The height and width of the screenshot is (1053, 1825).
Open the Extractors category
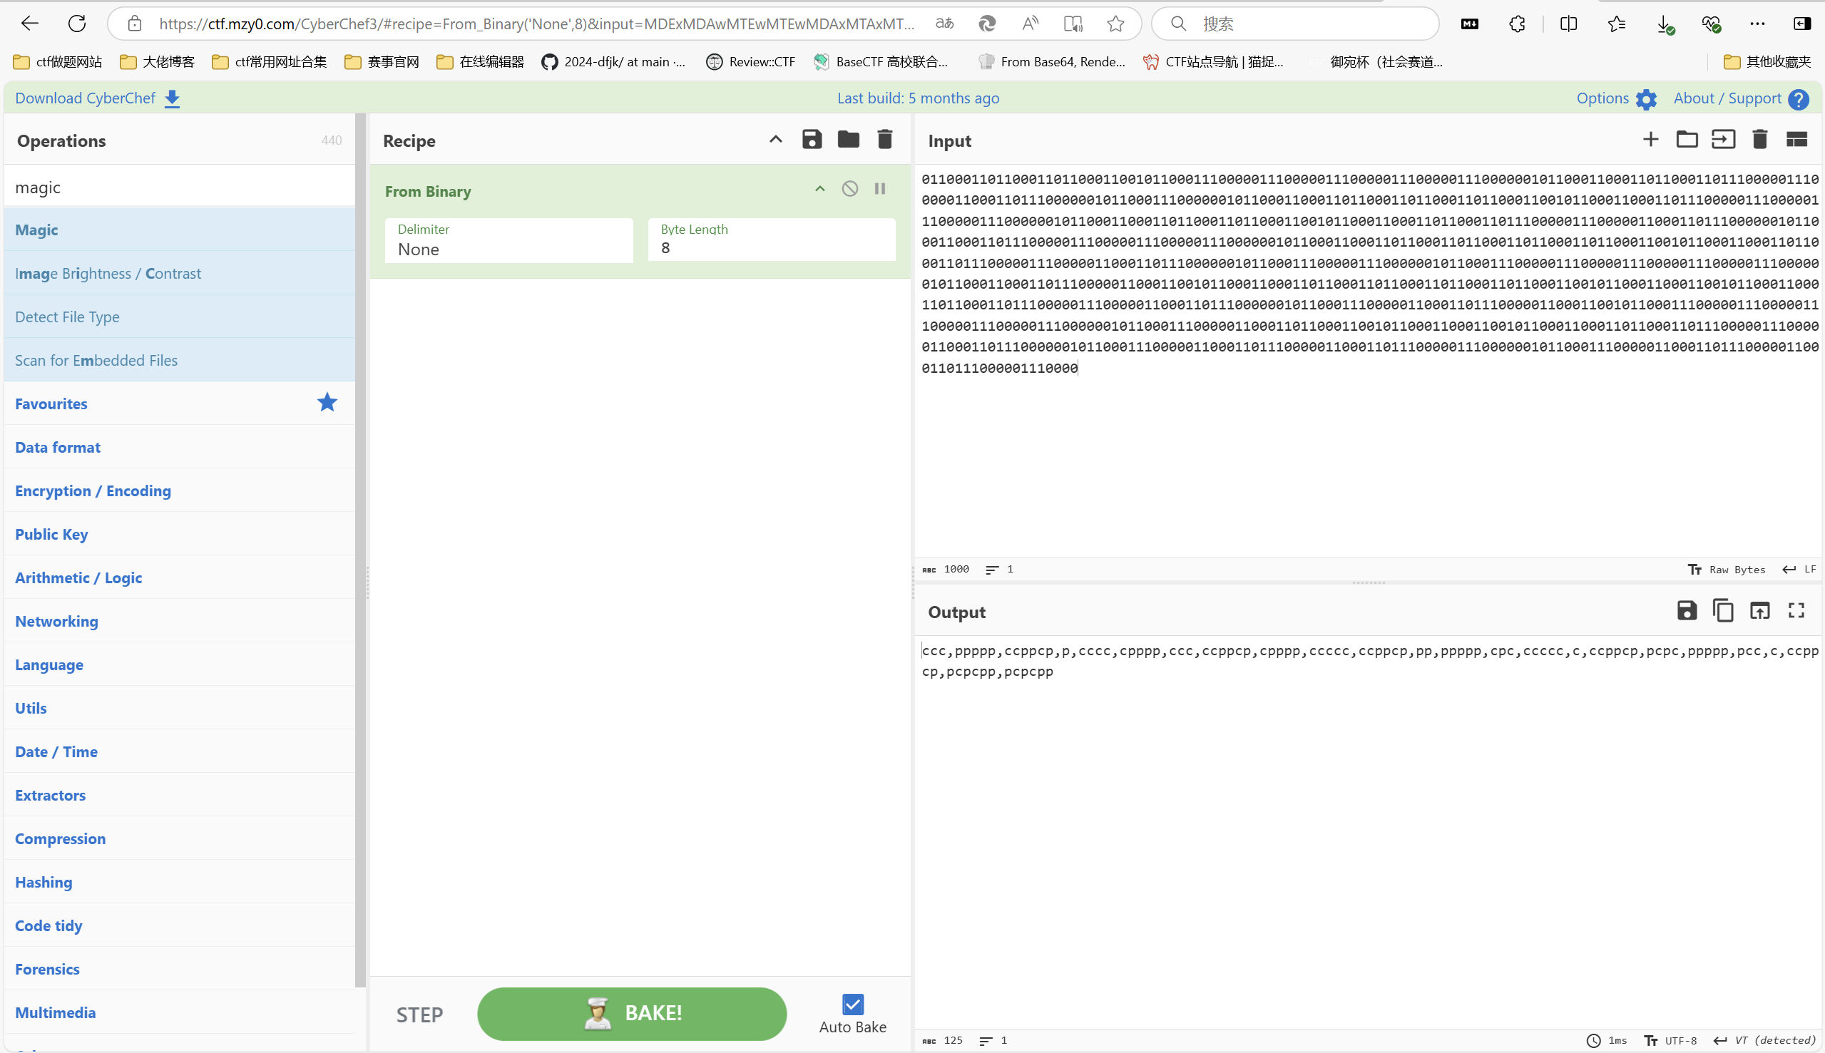(x=180, y=794)
